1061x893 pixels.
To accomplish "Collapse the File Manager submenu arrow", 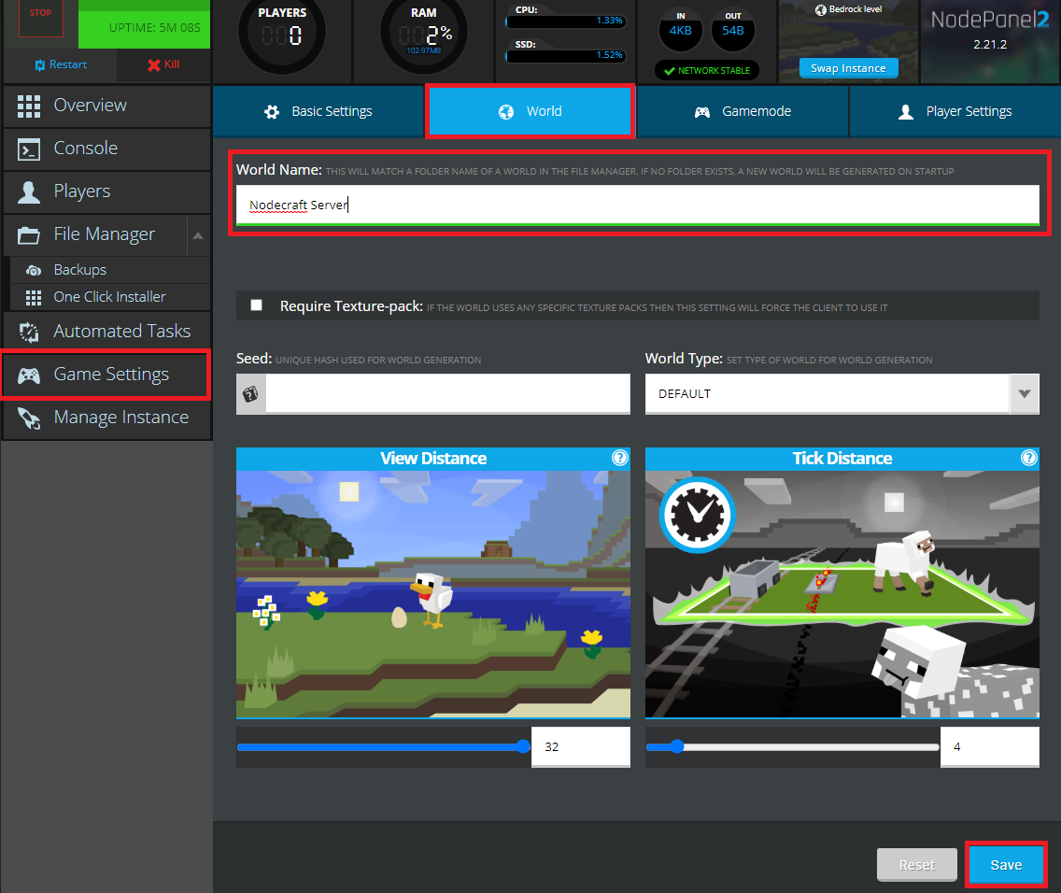I will [198, 235].
